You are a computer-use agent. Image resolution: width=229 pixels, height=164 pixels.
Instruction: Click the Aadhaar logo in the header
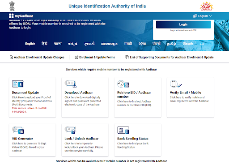pyautogui.click(x=207, y=6)
